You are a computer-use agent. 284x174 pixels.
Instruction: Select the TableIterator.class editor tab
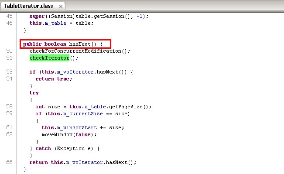pyautogui.click(x=28, y=6)
